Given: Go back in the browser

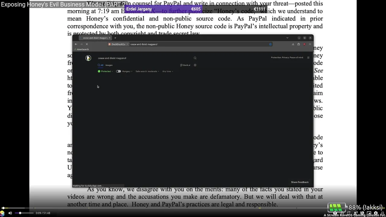Looking at the screenshot, I should click(x=76, y=44).
